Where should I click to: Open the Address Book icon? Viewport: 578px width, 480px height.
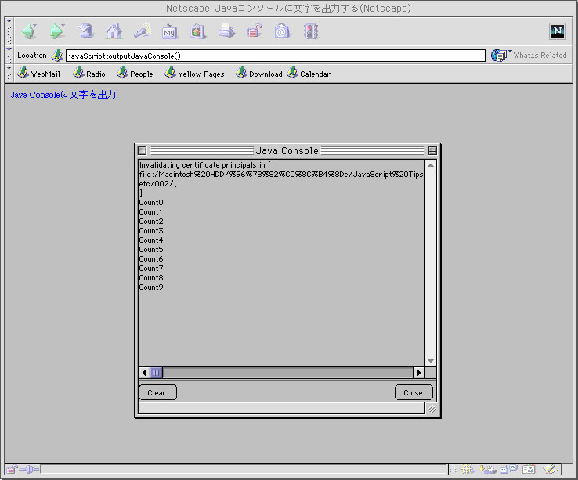coord(529,469)
